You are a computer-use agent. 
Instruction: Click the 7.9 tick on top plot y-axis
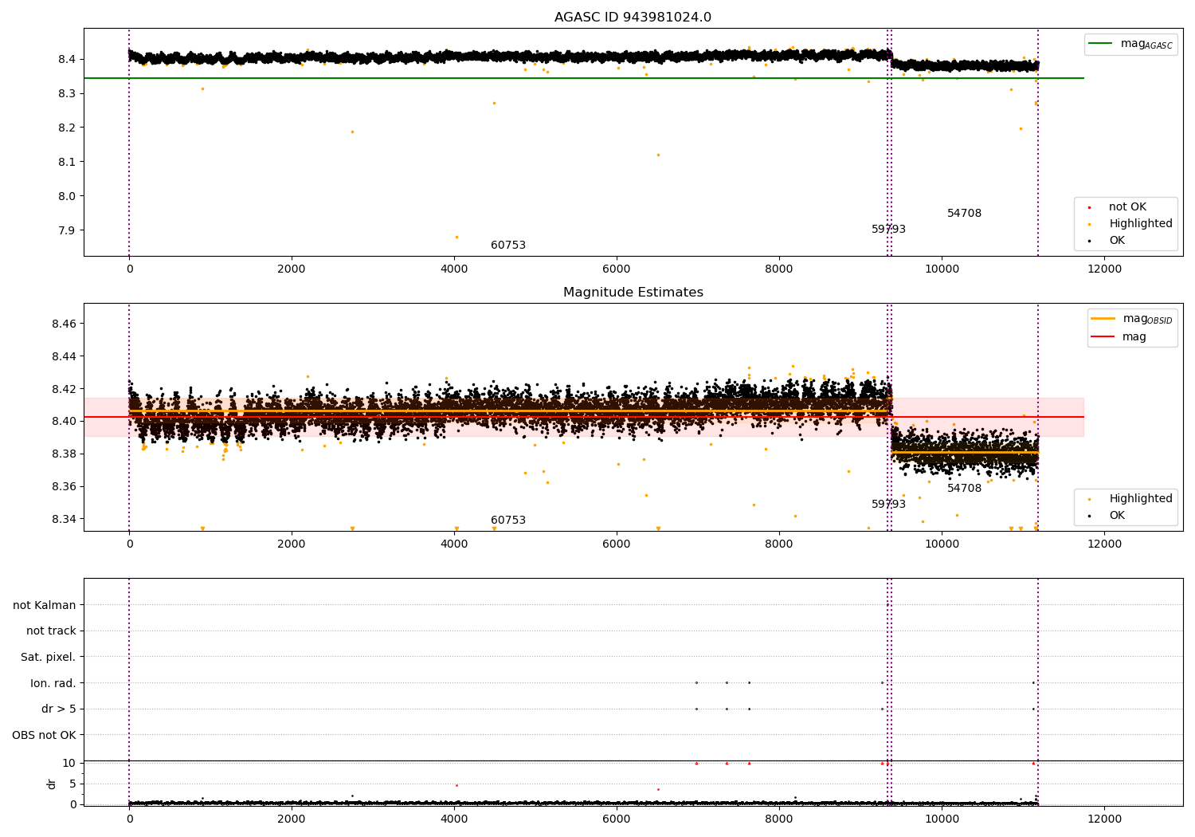(65, 231)
